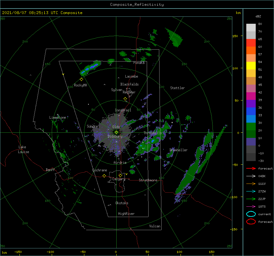Click the 39 dBZ magenta color swatch
Viewport: 274px width, 256px height.
pyautogui.click(x=251, y=96)
